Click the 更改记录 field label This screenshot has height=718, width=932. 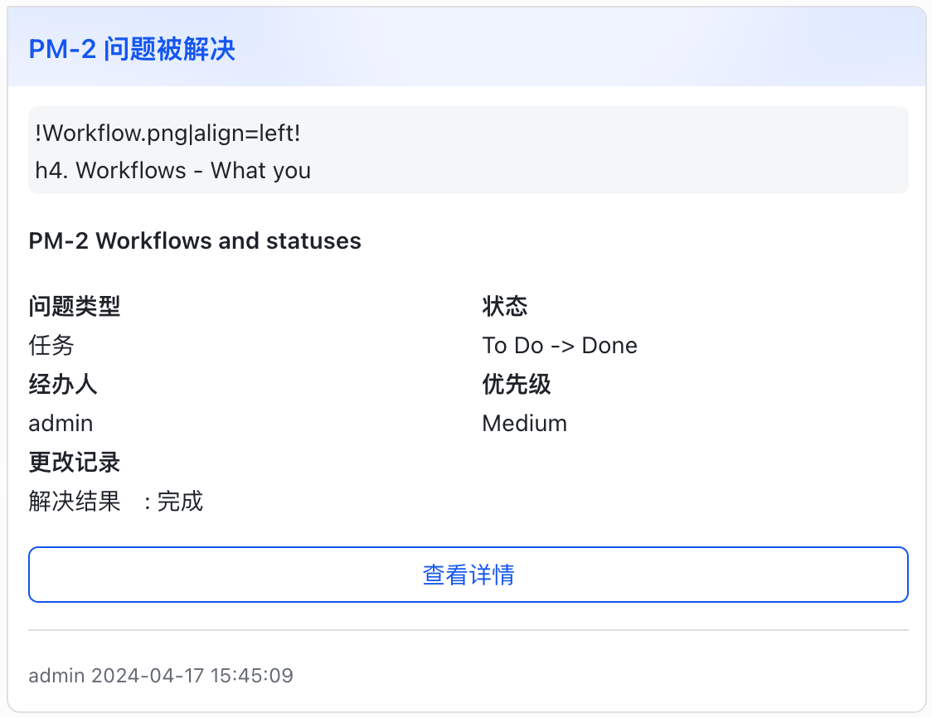tap(75, 463)
